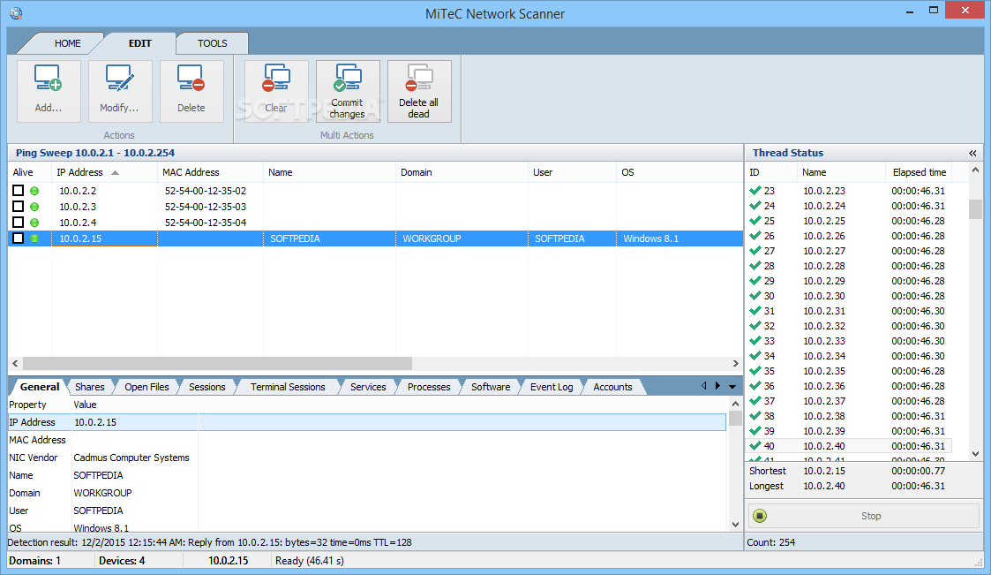
Task: Click left arrow of device list scrollbar
Action: click(15, 363)
